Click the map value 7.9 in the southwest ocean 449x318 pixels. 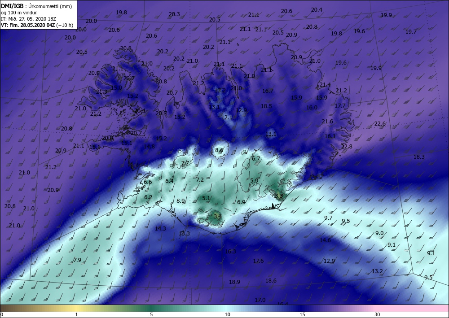point(77,260)
